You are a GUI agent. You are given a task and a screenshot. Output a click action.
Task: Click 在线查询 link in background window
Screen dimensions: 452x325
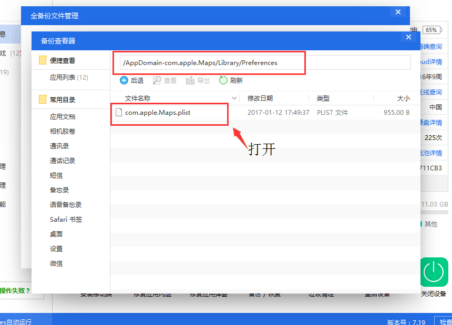(431, 92)
